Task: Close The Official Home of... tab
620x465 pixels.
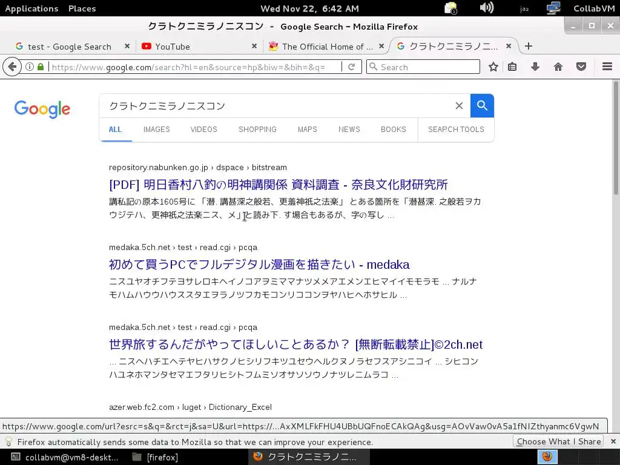Action: 381,46
